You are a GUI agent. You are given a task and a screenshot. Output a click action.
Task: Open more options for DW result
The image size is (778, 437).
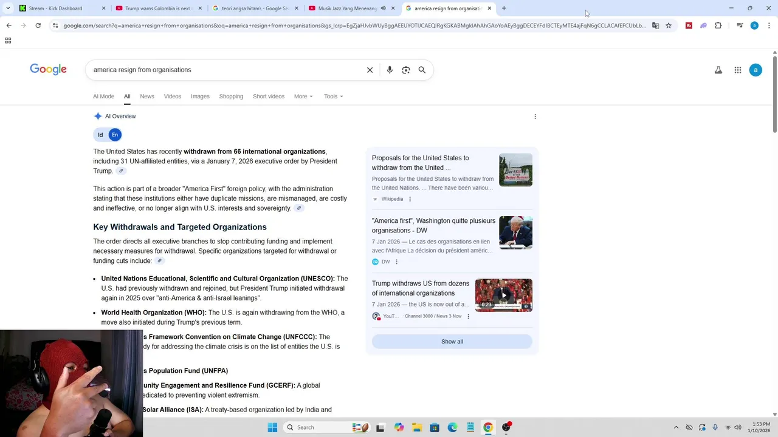(396, 262)
